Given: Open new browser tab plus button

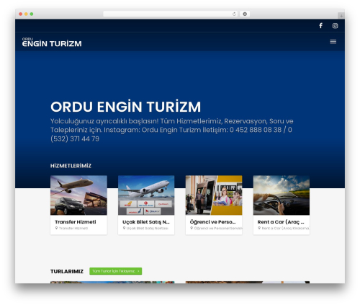Looking at the screenshot, I should (x=341, y=16).
